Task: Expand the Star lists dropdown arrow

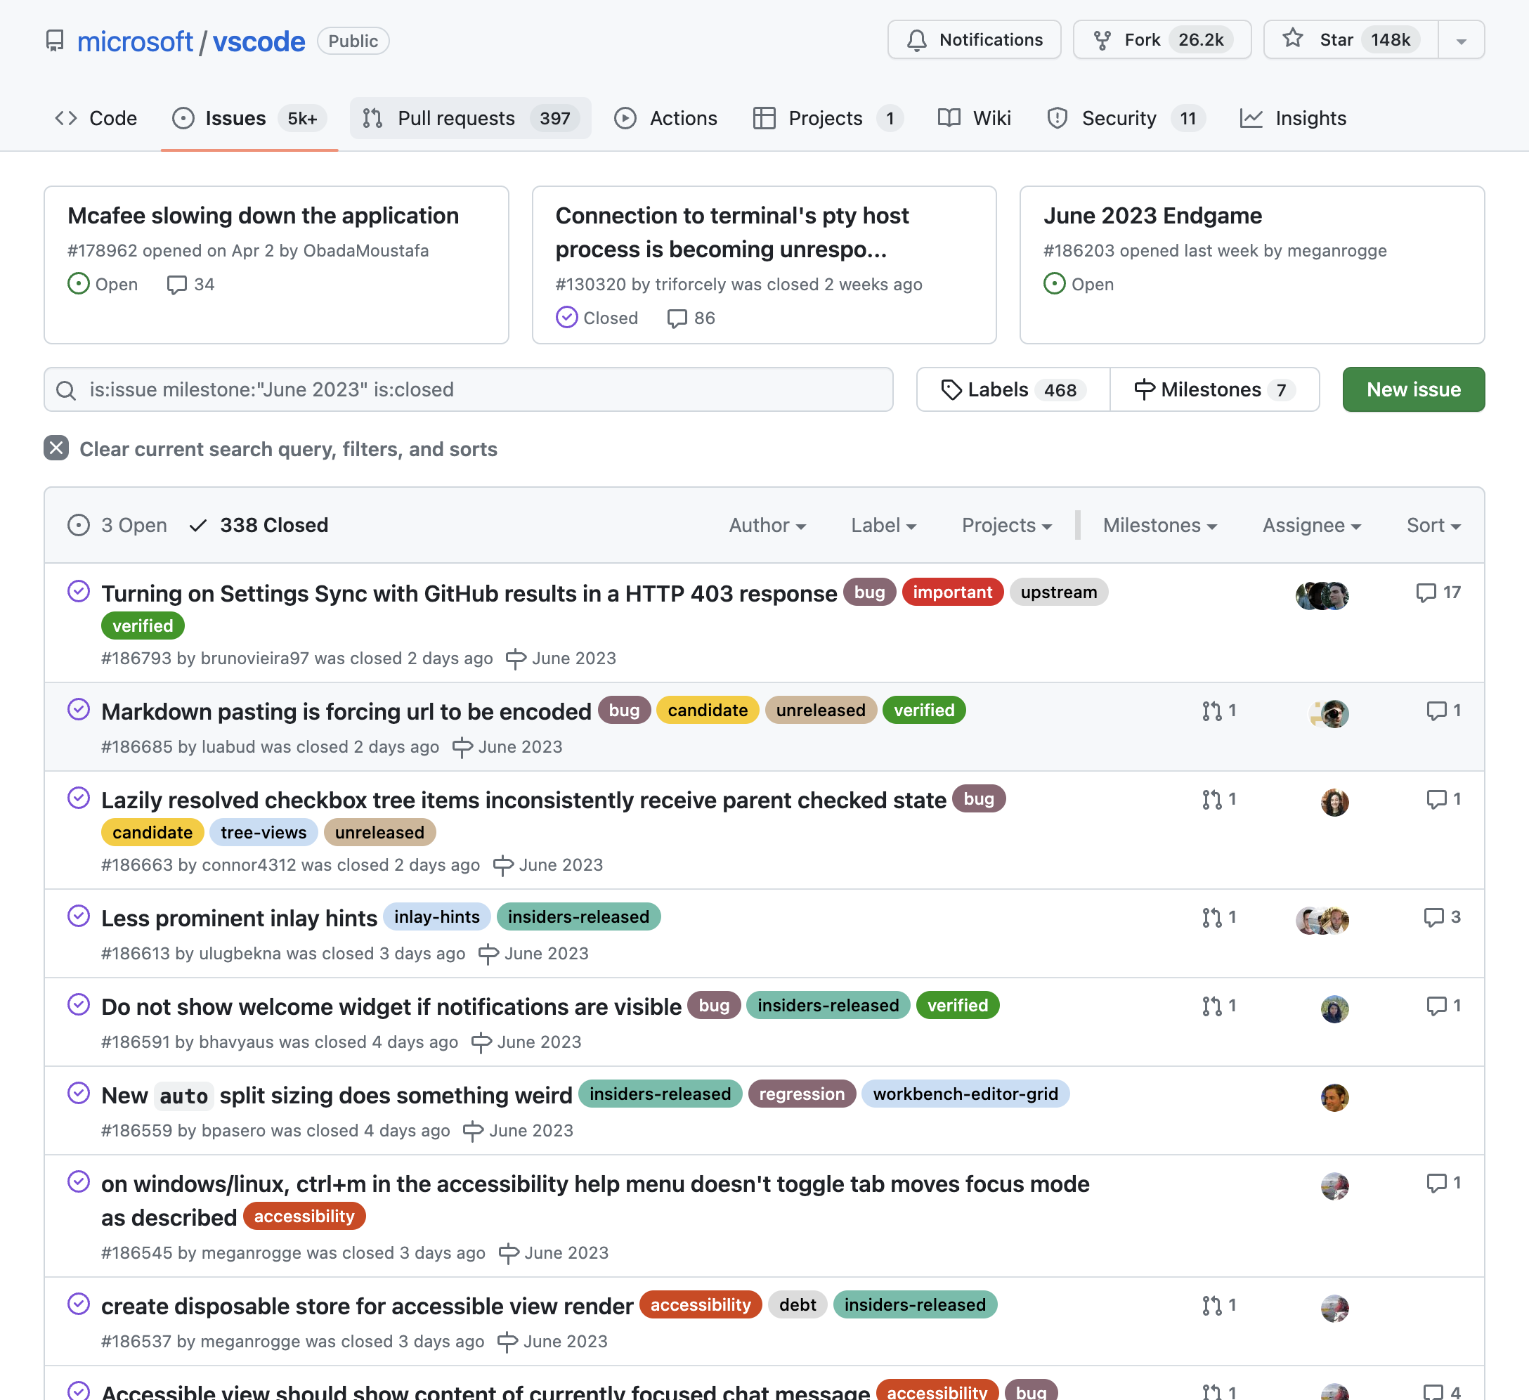Action: 1462,40
